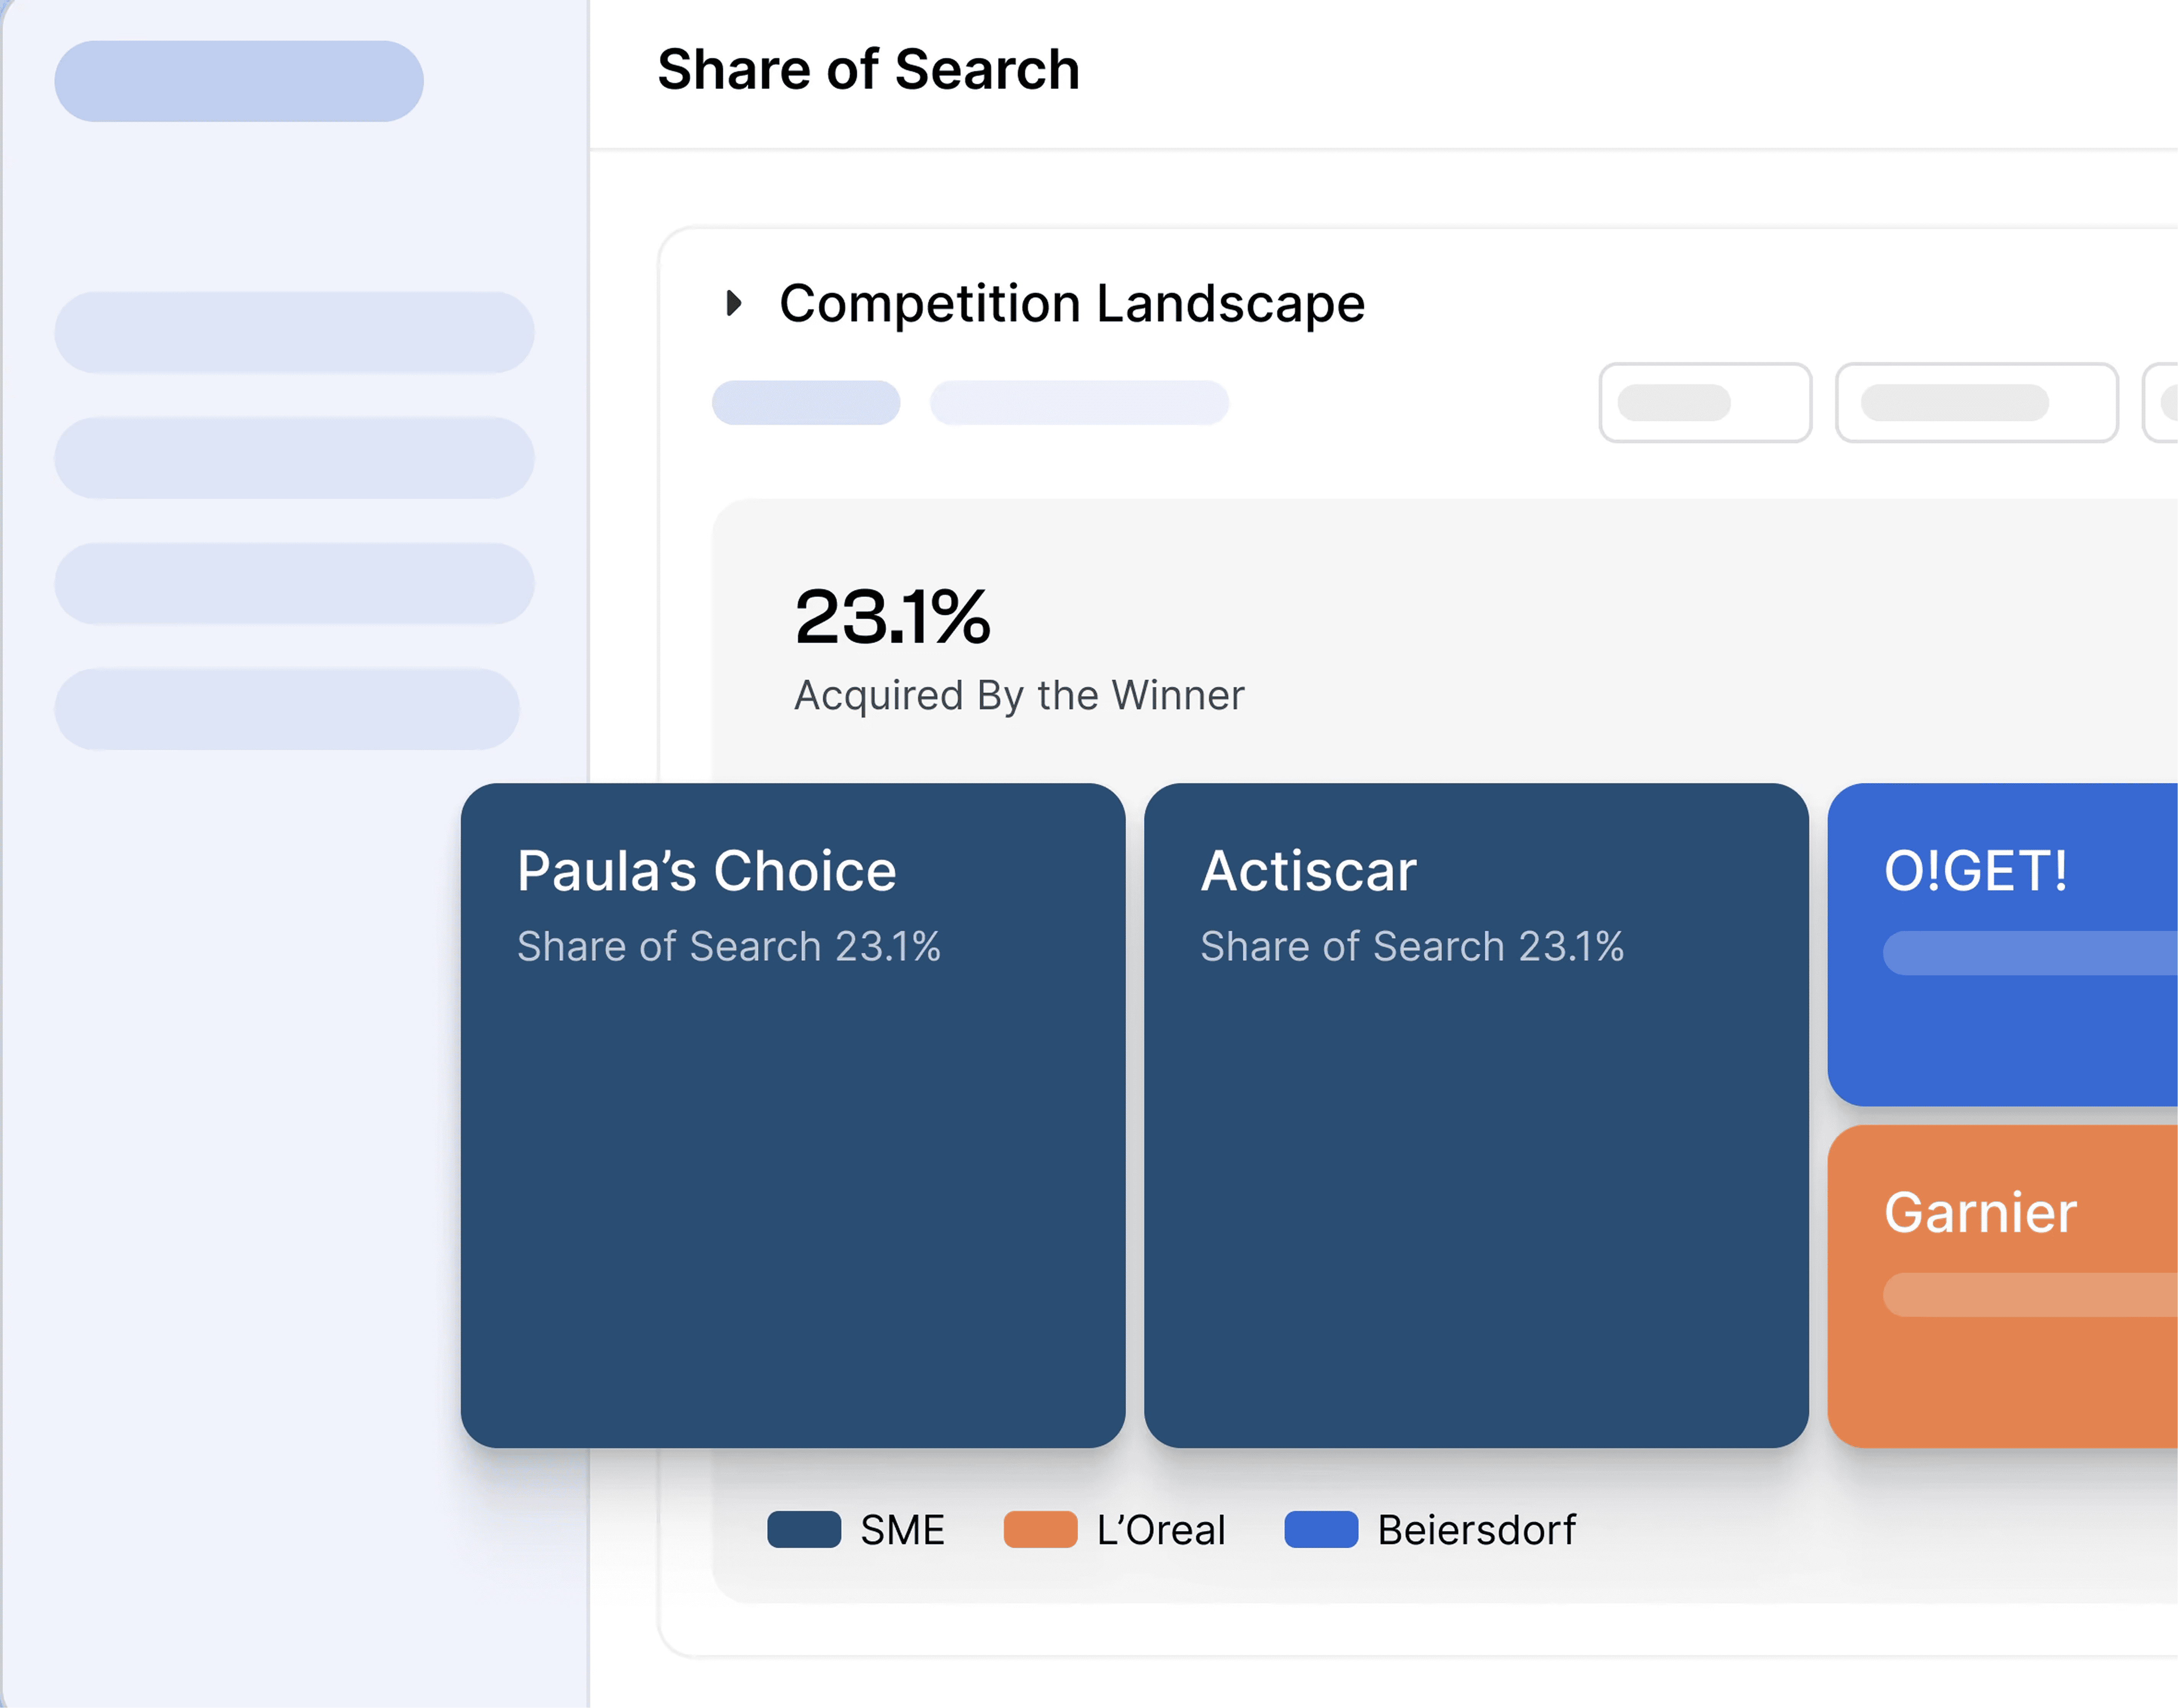Select the first sidebar navigation item
The height and width of the screenshot is (1708, 2178).
pyautogui.click(x=294, y=332)
